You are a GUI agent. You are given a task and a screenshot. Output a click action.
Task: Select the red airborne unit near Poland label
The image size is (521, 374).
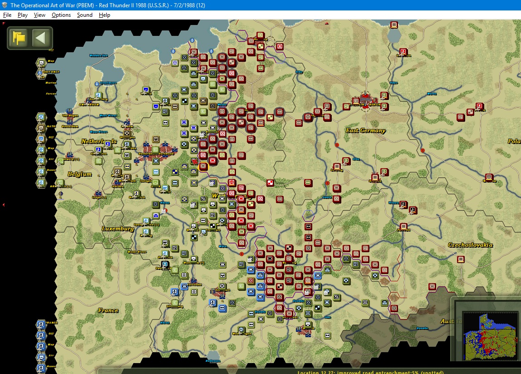(x=479, y=107)
